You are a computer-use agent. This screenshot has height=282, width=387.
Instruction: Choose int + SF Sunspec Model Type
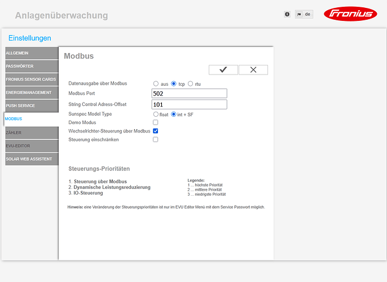tap(174, 114)
